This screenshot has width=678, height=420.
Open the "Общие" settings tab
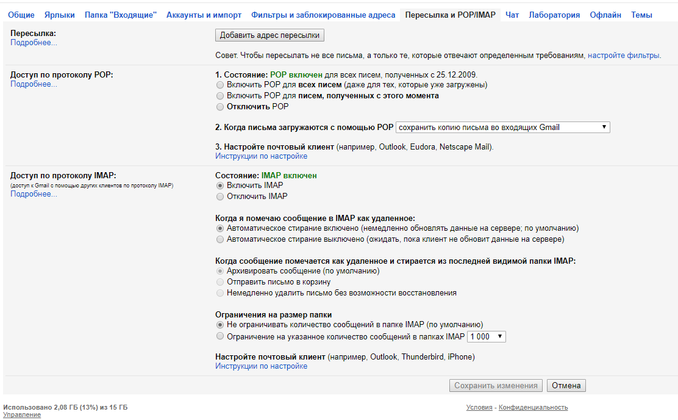(x=21, y=15)
